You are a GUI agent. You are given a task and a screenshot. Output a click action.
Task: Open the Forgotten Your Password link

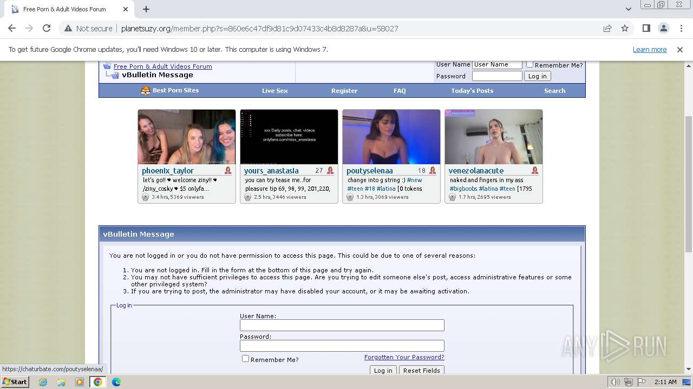[x=404, y=357]
